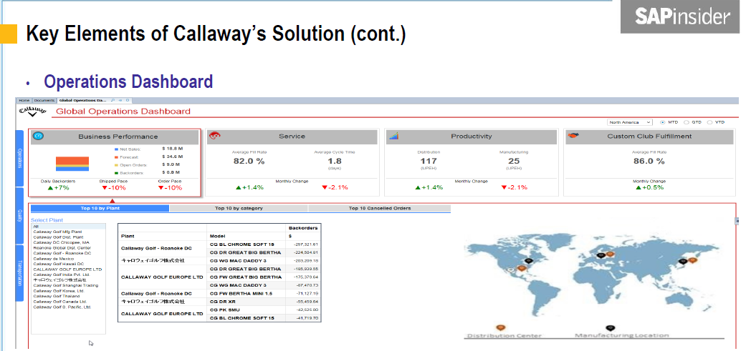The height and width of the screenshot is (351, 751).
Task: Click the CG FW BERTHA MINI 1.5 cell
Action: click(x=245, y=293)
